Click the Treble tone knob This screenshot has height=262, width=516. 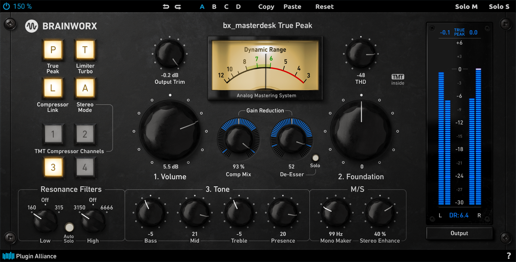coord(239,212)
